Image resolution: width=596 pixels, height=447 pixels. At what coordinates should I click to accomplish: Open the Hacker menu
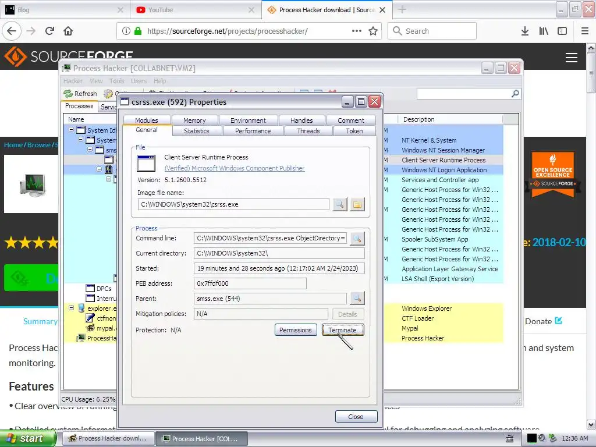pyautogui.click(x=73, y=81)
